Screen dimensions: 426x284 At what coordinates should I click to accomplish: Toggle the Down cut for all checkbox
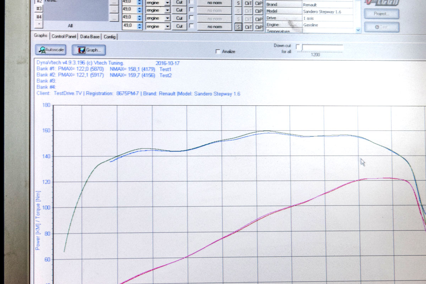(298, 46)
